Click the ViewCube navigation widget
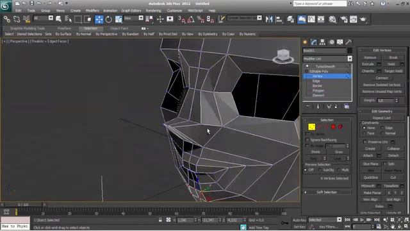 (283, 56)
